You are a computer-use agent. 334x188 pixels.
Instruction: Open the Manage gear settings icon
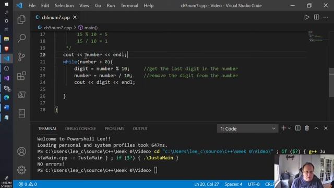point(21,170)
